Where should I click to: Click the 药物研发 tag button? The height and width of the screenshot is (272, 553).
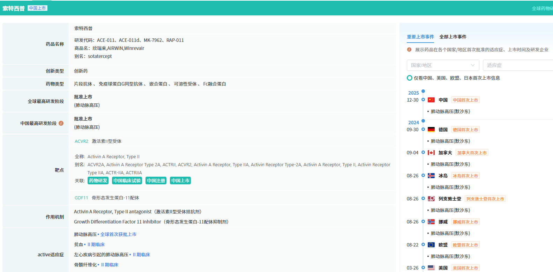[98, 181]
